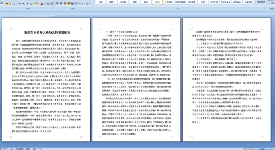This screenshot has height=150, width=275.
Task: Open the line spacing dropdown
Action: pyautogui.click(x=77, y=4)
